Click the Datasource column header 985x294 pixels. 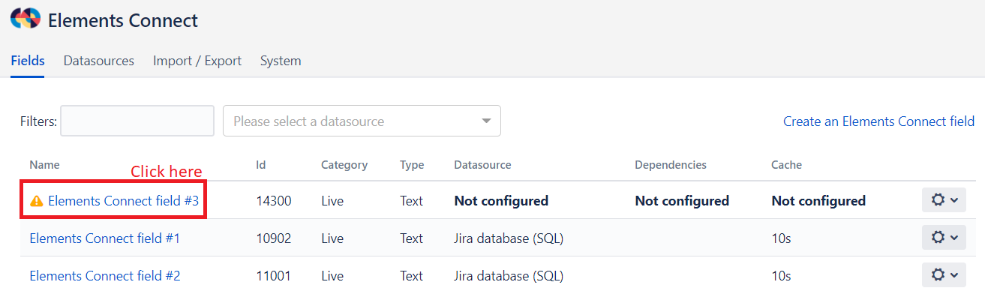pyautogui.click(x=482, y=165)
